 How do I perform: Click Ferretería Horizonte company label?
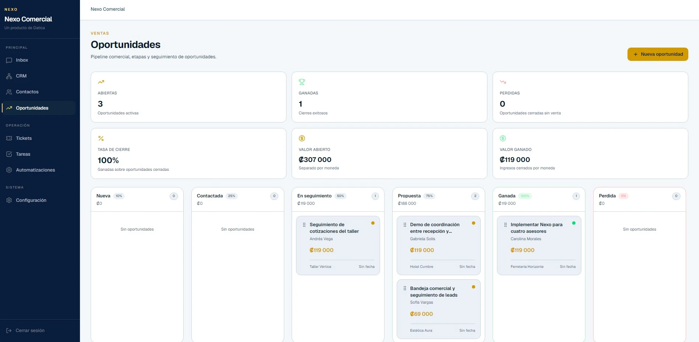click(x=527, y=267)
